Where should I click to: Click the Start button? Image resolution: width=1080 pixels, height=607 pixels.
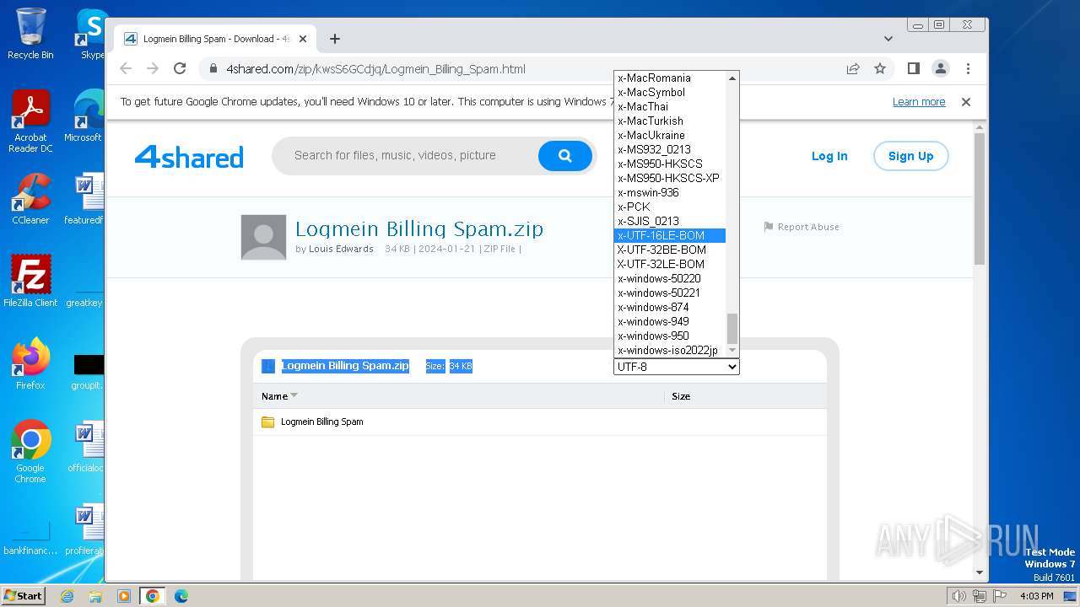(23, 596)
